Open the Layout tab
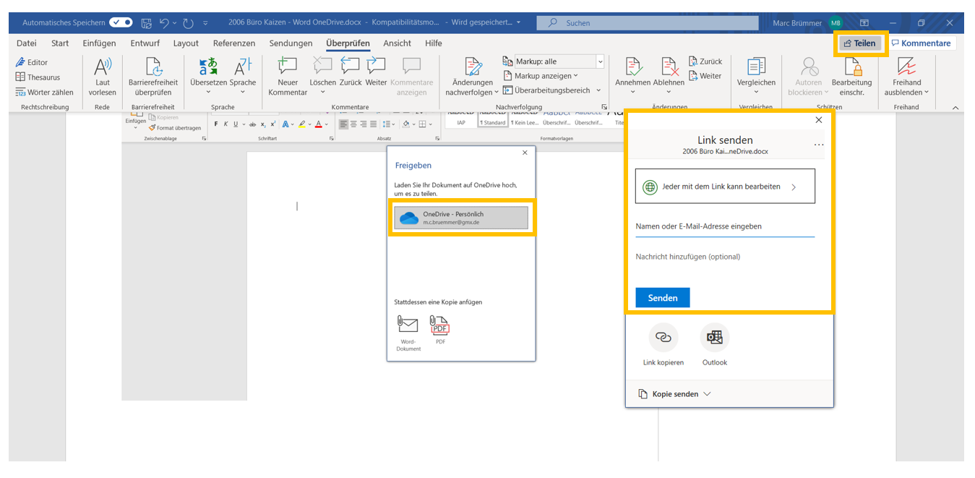This screenshot has width=975, height=478. (x=186, y=43)
